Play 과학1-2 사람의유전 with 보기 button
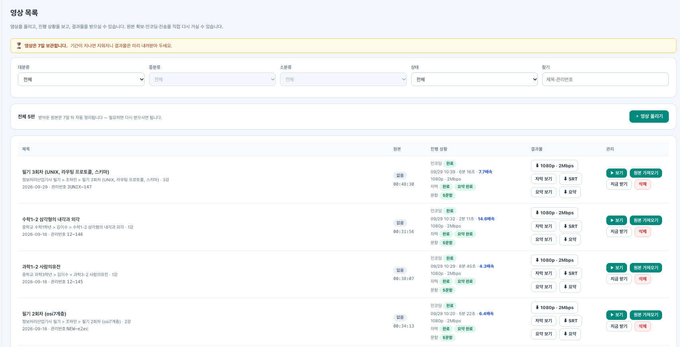680x347 pixels. point(617,268)
